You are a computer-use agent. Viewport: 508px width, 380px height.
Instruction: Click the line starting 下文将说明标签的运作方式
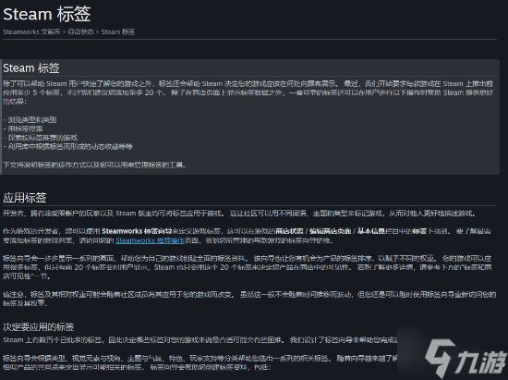click(94, 165)
